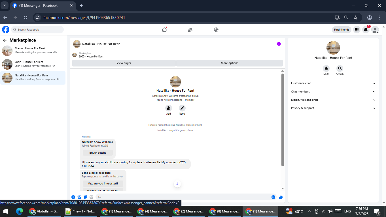Open Windows notification center icon
Screen dimensions: 386x217
tap(377, 211)
